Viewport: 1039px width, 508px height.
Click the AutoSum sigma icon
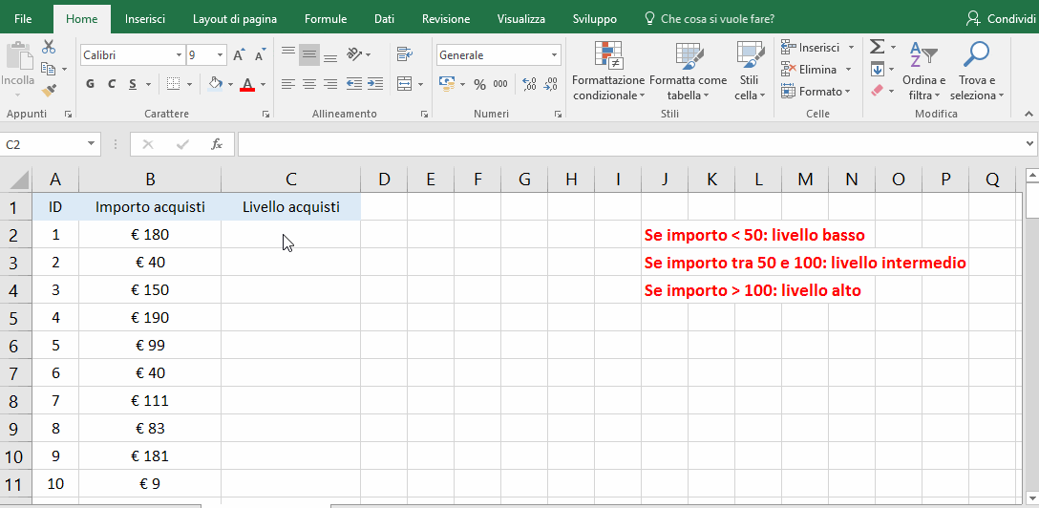pos(877,47)
